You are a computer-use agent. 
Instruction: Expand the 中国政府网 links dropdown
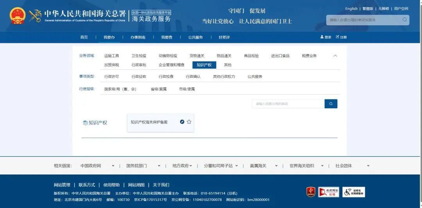click(113, 166)
